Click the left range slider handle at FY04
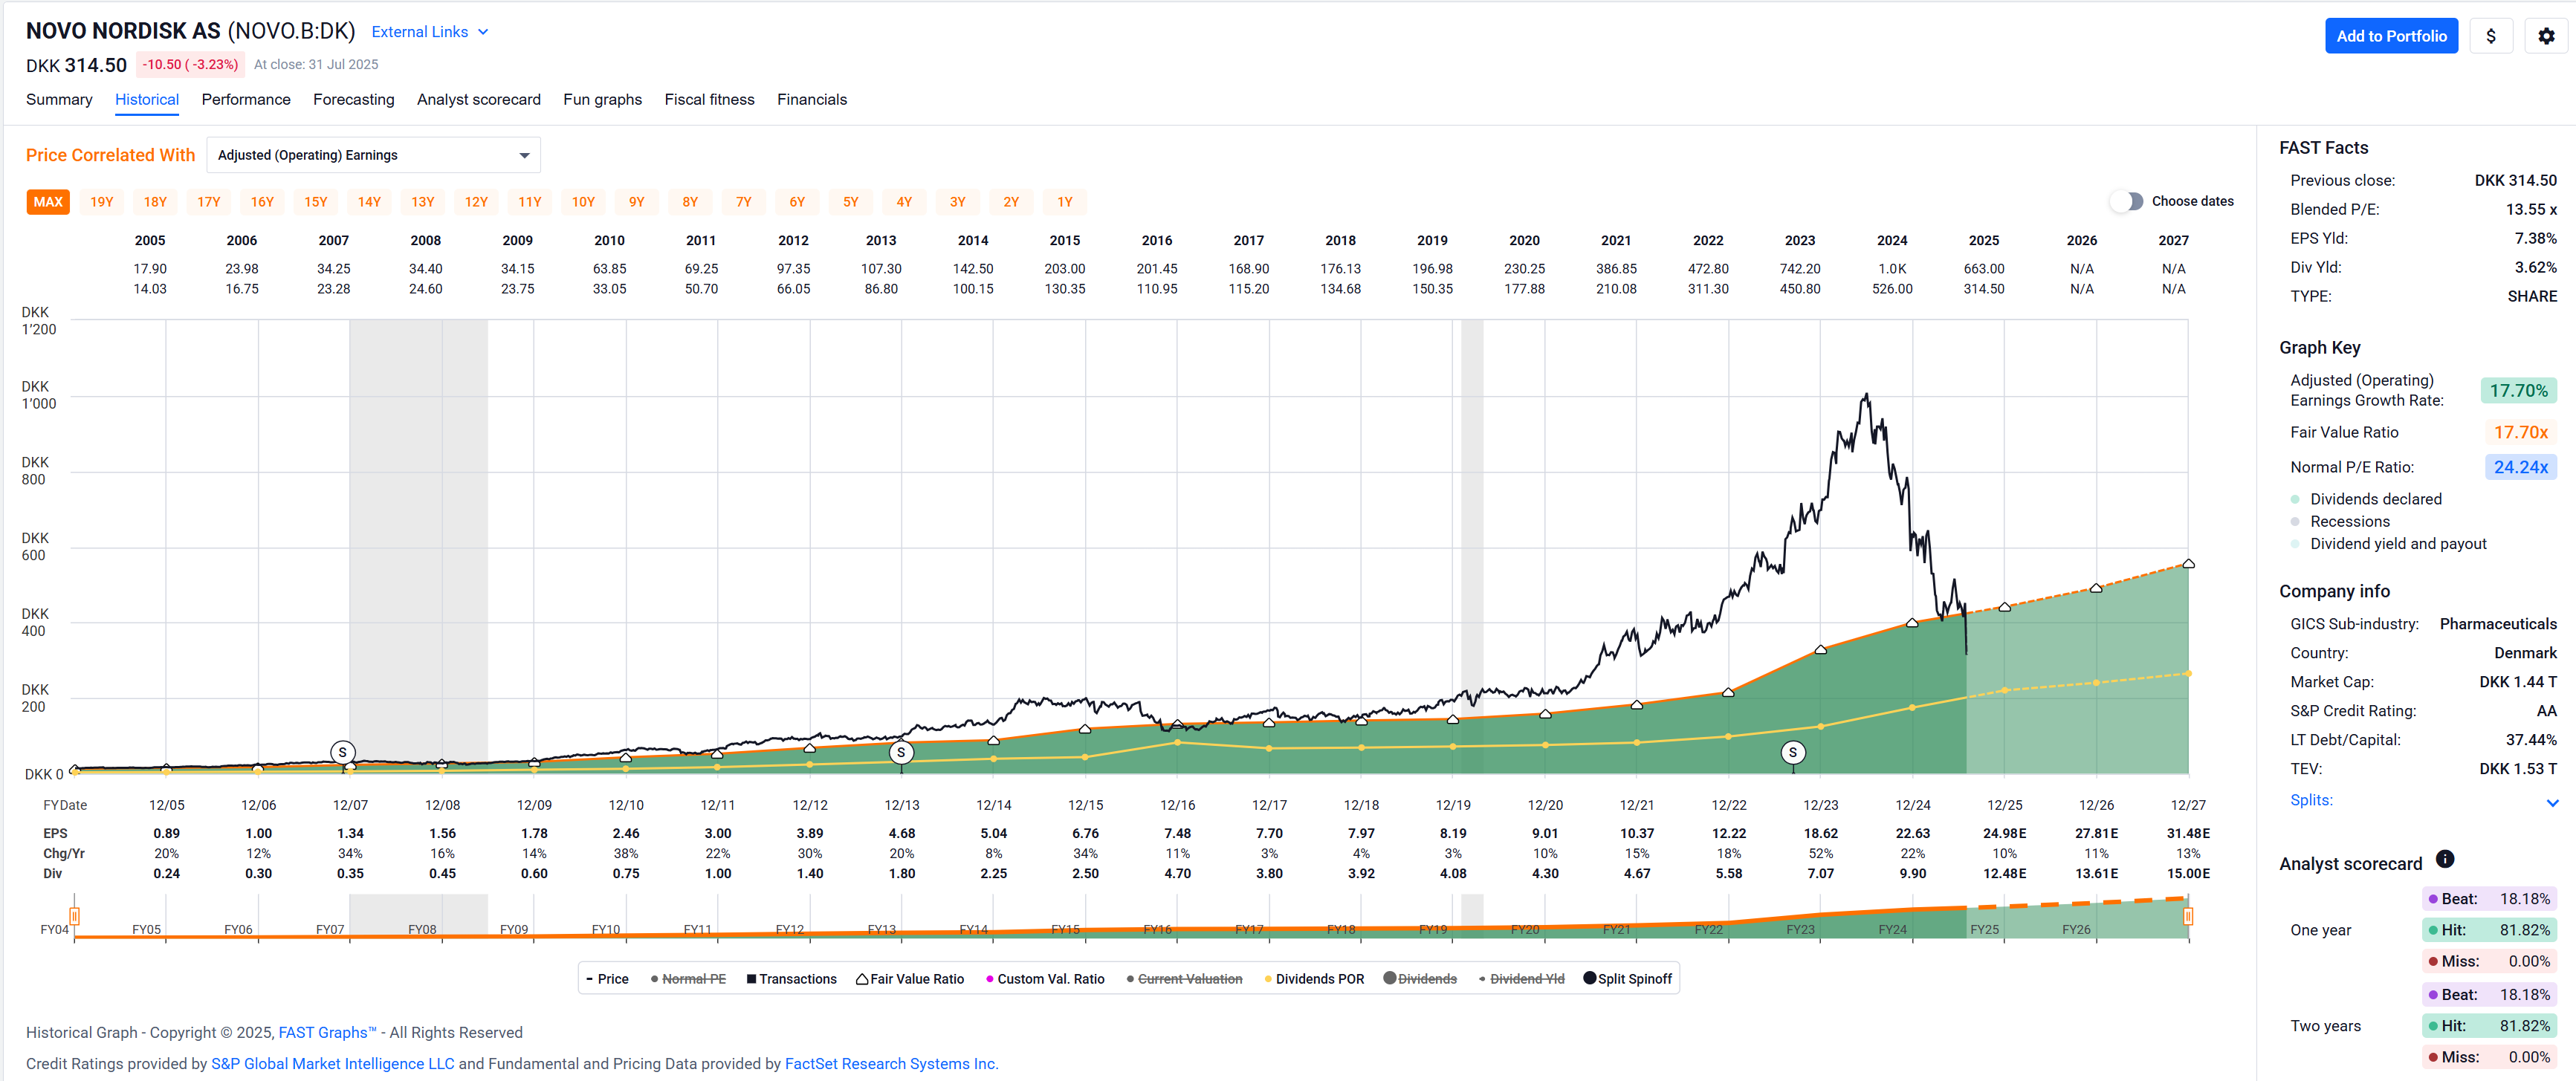Viewport: 2576px width, 1081px height. 74,916
